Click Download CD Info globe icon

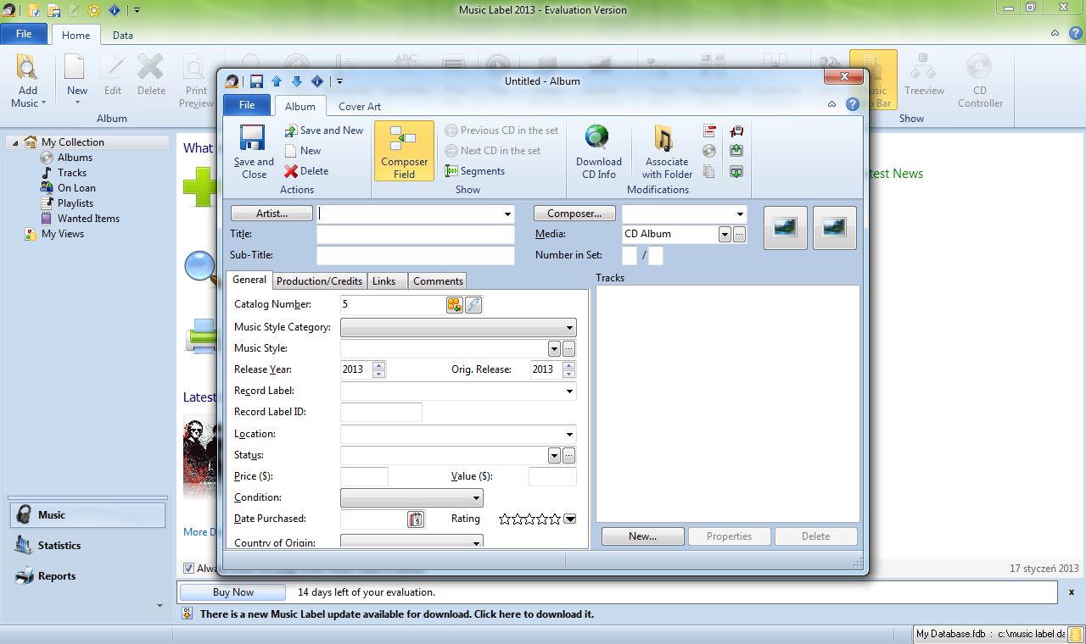598,138
